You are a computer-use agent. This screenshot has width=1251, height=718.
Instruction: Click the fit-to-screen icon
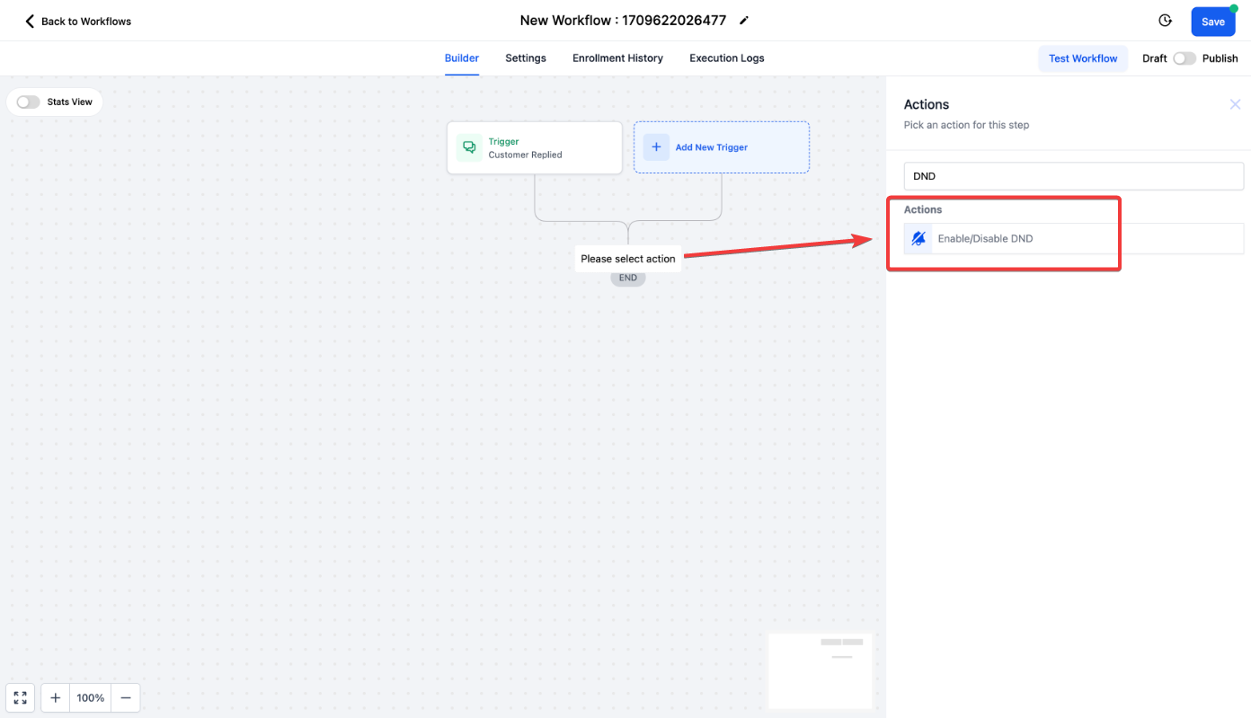20,697
